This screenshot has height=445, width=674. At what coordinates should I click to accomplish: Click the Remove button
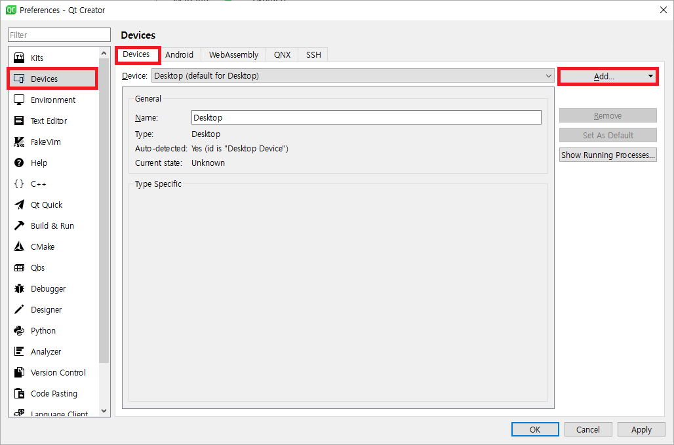click(608, 115)
